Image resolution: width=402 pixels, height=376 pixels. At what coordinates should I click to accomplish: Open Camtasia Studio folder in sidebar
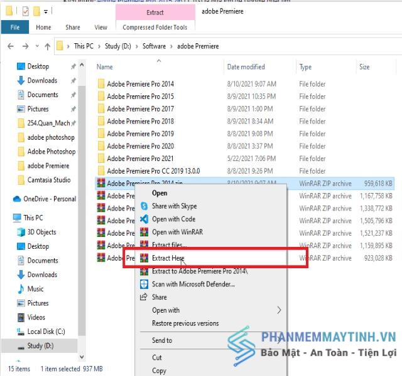point(49,180)
